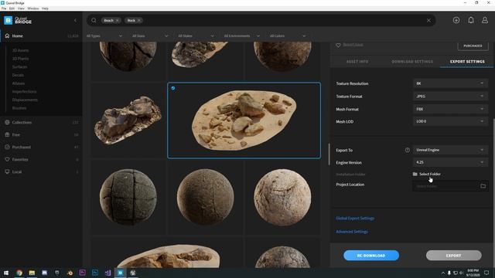Open the Engine Version dropdown
This screenshot has height=278, width=495.
pos(450,162)
